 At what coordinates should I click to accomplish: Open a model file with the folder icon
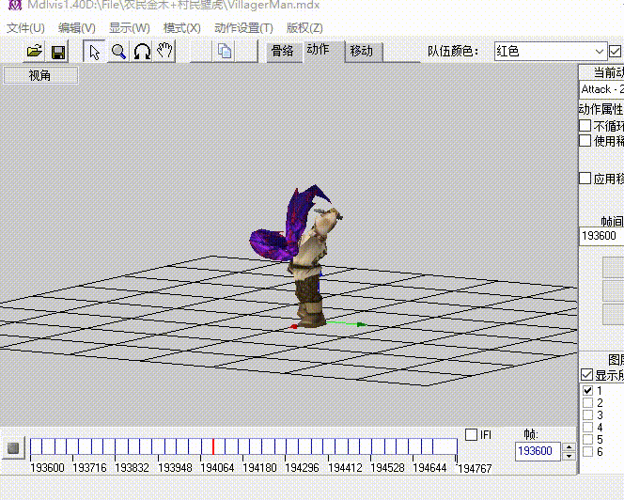pyautogui.click(x=34, y=52)
